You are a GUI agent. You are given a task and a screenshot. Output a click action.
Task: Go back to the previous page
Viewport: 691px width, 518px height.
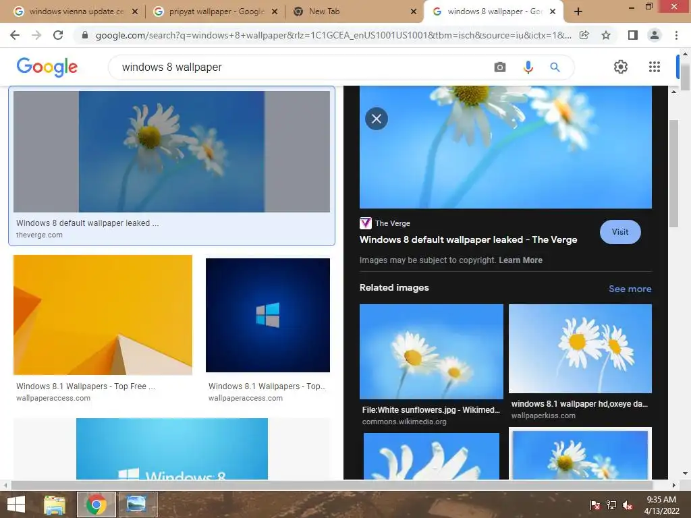15,35
